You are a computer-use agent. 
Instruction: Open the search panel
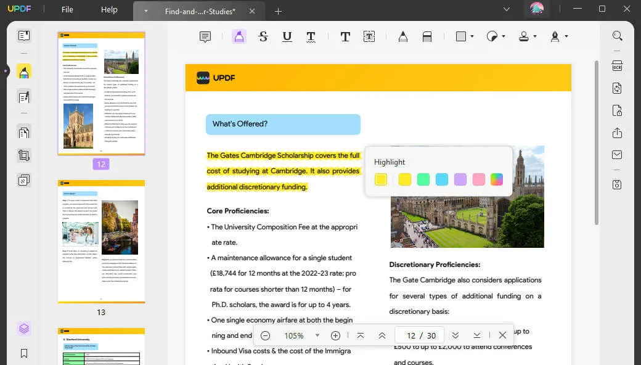pyautogui.click(x=617, y=36)
